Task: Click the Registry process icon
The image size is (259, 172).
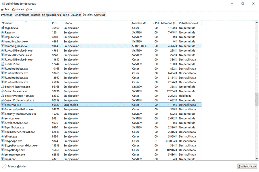Action: (3, 32)
